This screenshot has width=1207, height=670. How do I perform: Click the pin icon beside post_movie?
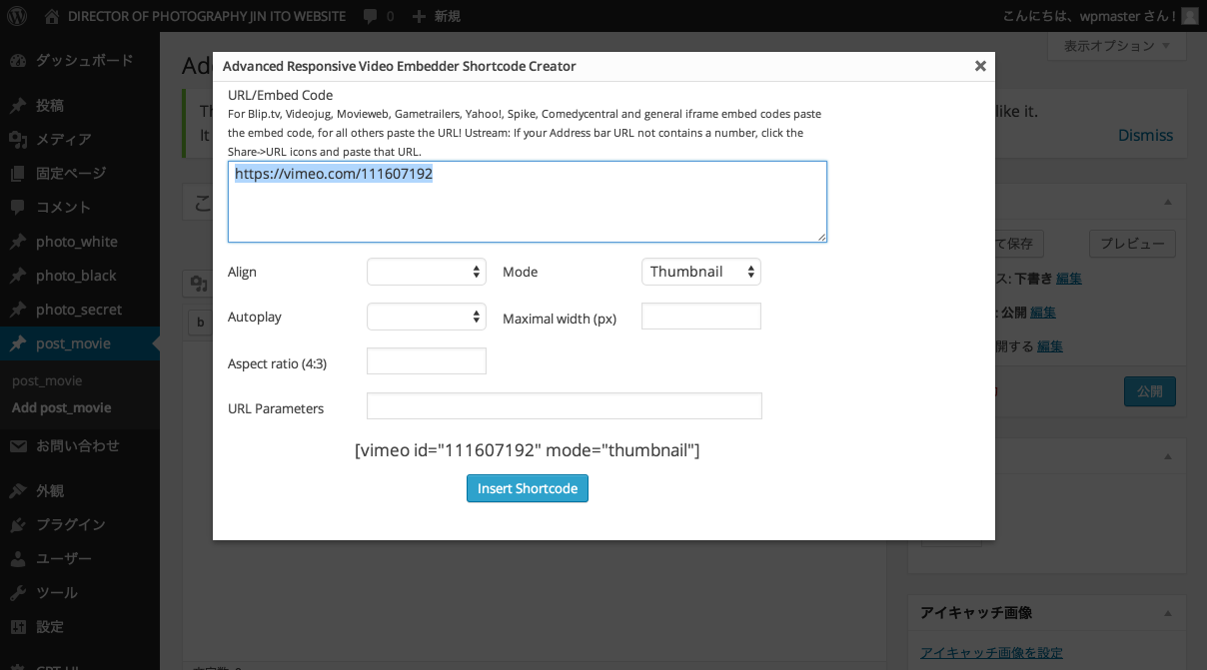18,343
